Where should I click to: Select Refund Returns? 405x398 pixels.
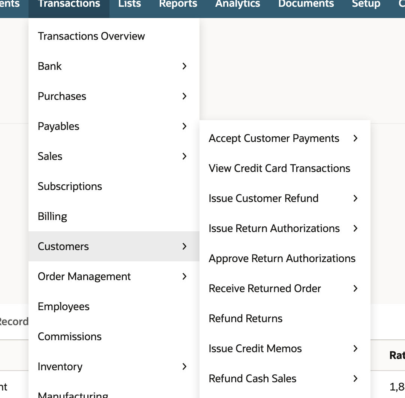[285, 318]
